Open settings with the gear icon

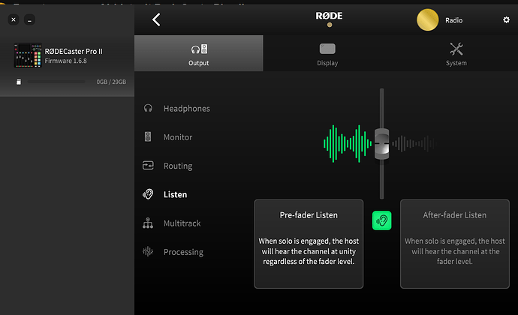(x=506, y=20)
